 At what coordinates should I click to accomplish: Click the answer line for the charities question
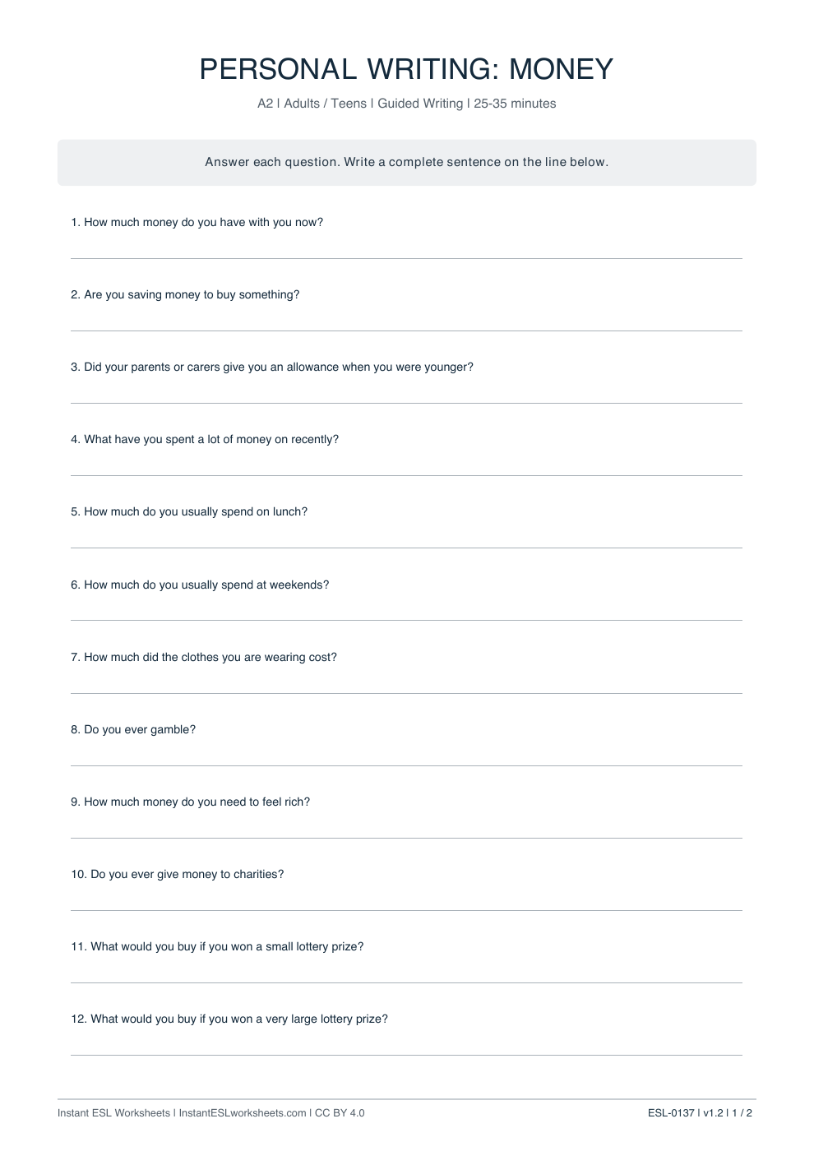406,900
